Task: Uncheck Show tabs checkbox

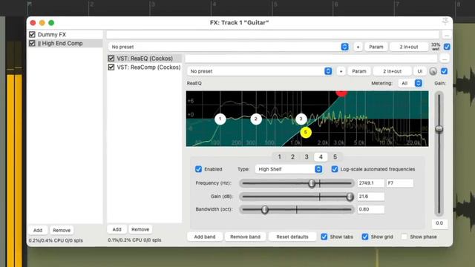Action: [x=324, y=237]
